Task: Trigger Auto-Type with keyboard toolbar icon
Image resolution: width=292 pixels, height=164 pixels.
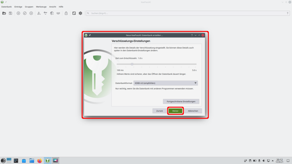Action: coord(58,13)
